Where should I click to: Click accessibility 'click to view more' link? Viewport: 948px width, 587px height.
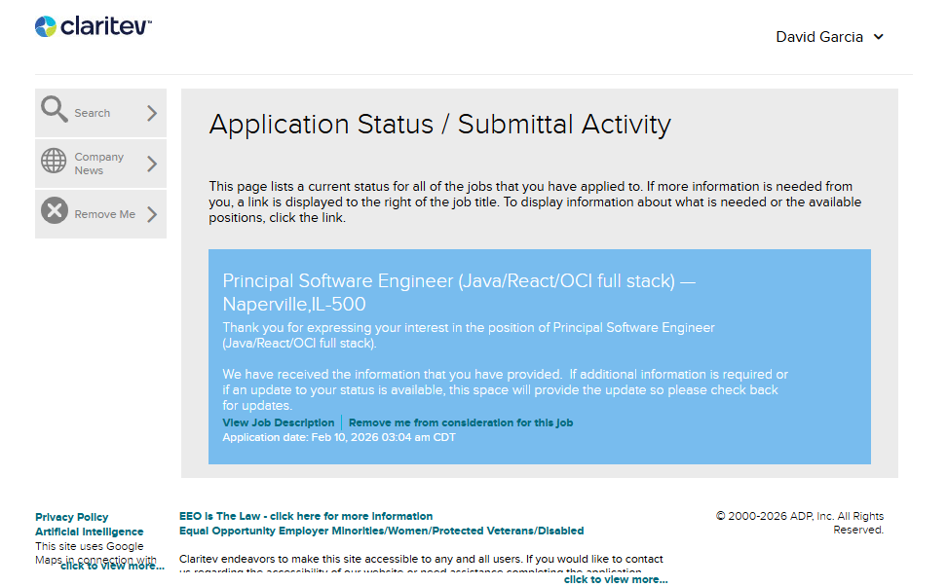(x=615, y=579)
